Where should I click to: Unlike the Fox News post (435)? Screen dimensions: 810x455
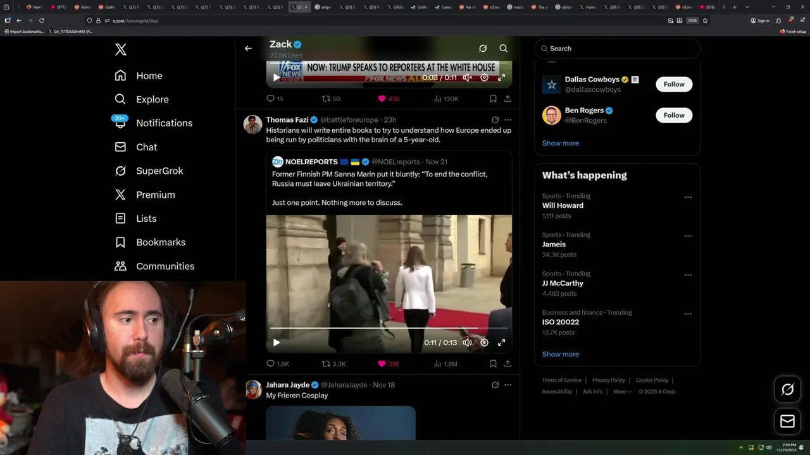click(x=389, y=99)
